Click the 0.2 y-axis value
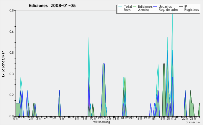Image resolution: width=203 pixels, height=125 pixels. [x=12, y=95]
